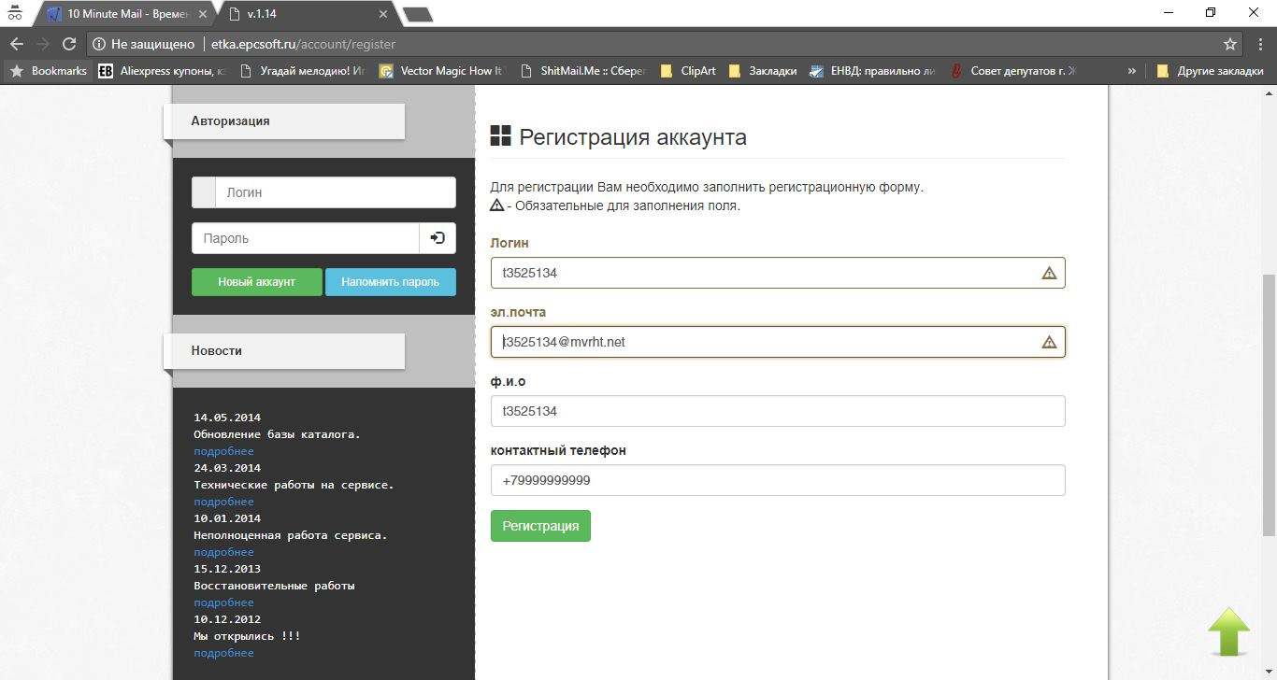Open ЕНВД bookmark

[872, 70]
